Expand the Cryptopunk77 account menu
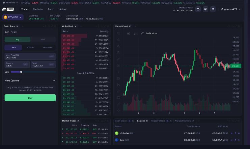Screen dimensions: 250x149 click(231, 9)
